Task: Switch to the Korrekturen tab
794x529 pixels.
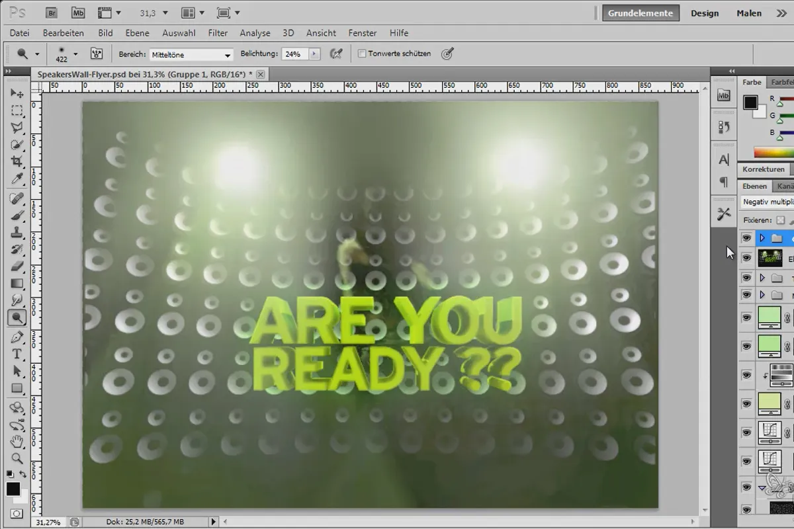Action: (x=764, y=169)
